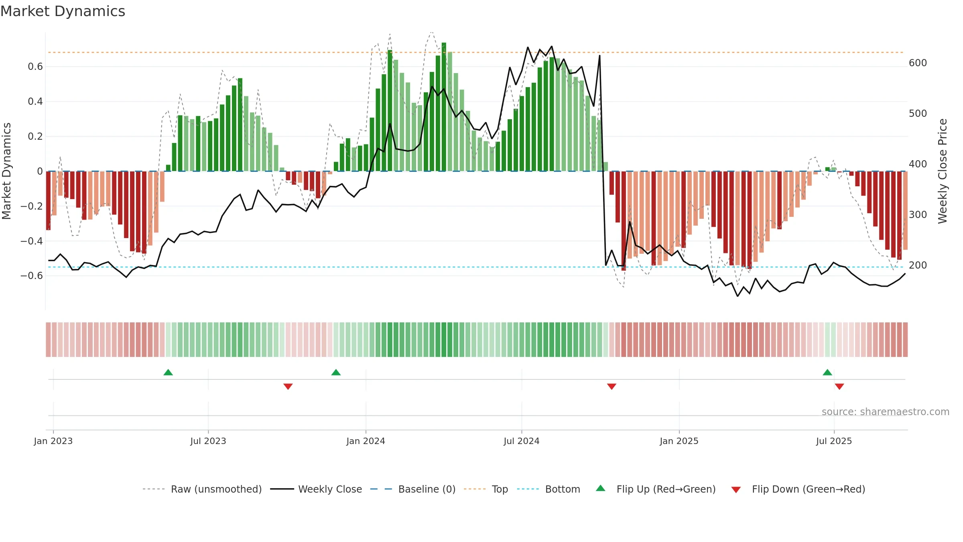Click the last heat strip cell at the right
This screenshot has width=963, height=542.
905,340
